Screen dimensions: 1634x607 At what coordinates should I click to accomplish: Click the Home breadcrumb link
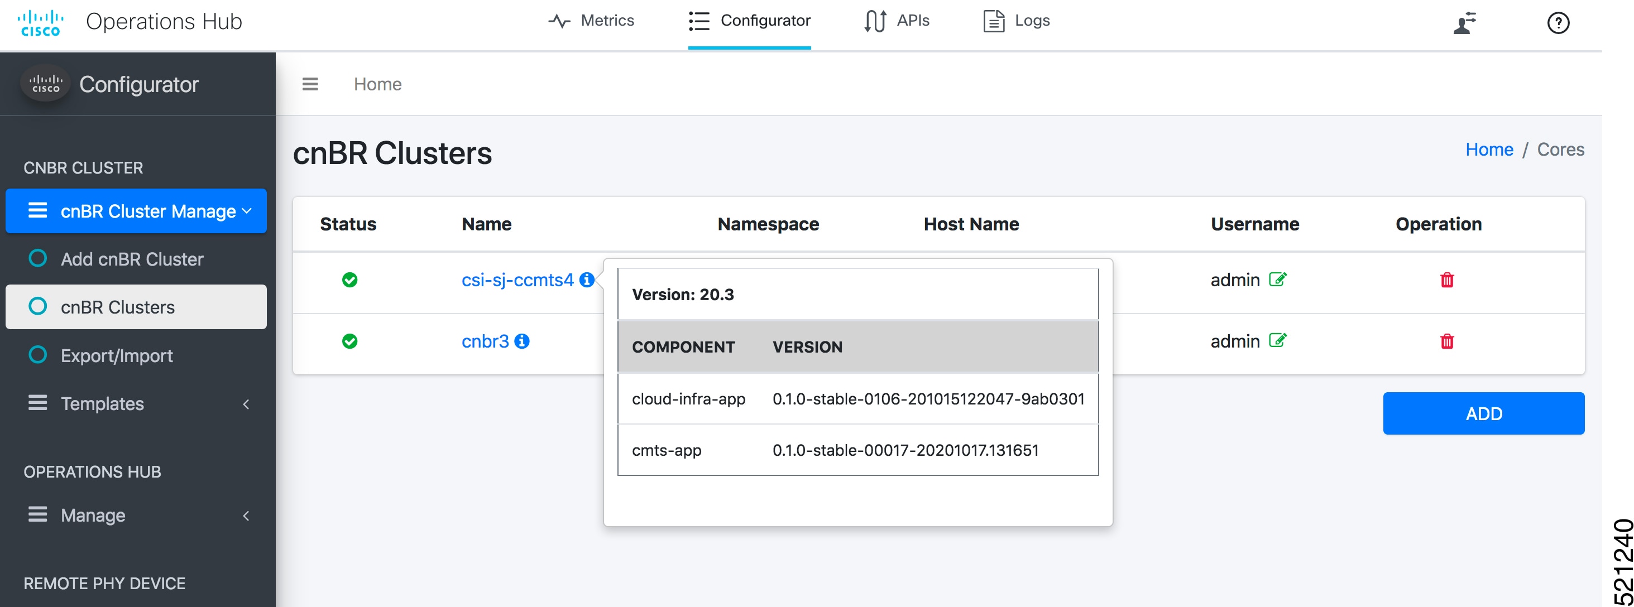(x=1489, y=150)
